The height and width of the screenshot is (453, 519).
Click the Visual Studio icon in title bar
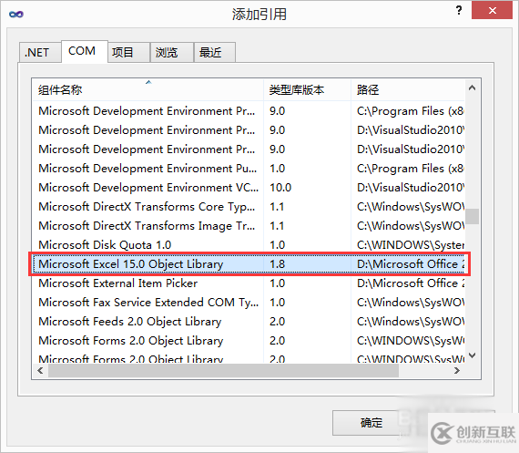pyautogui.click(x=16, y=14)
